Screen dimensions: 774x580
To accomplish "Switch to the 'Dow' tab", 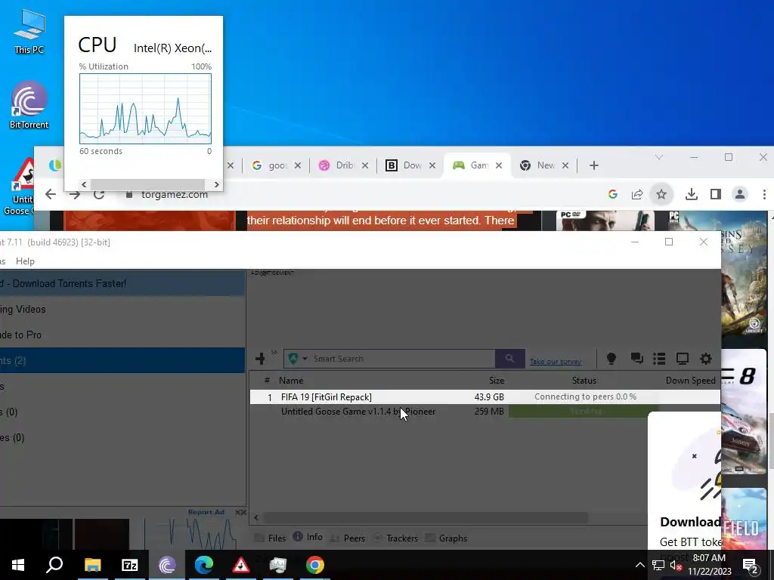I will (408, 165).
